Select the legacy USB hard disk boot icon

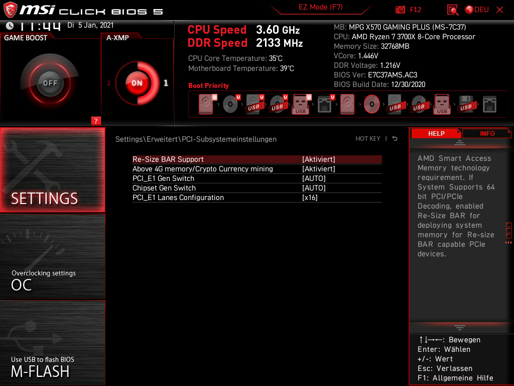(395, 104)
